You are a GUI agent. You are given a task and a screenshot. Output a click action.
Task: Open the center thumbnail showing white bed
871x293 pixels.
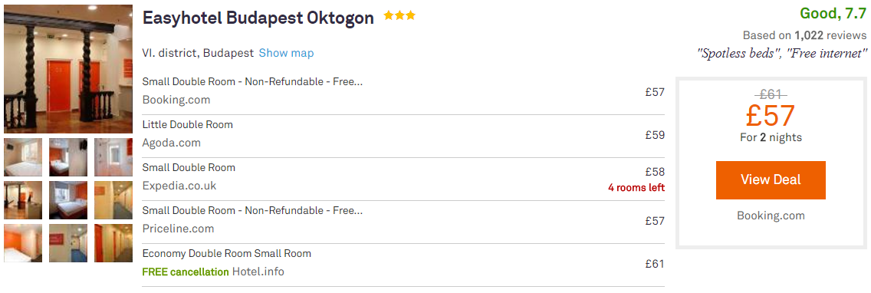tap(68, 200)
